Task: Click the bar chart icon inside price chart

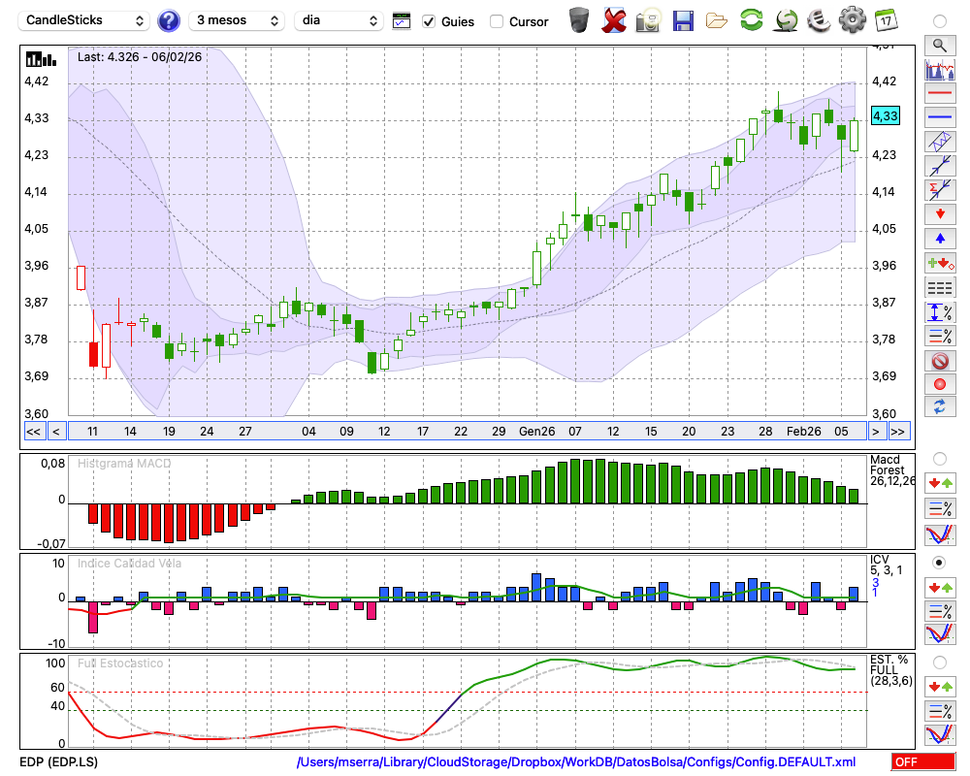Action: tap(41, 59)
